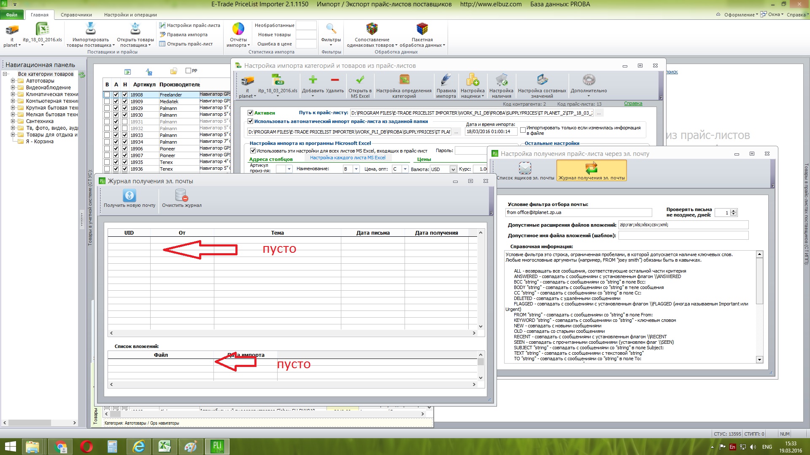This screenshot has width=810, height=455.
Task: Open 'Сопоставление одинаковых товаров' cube icon
Action: tap(372, 29)
